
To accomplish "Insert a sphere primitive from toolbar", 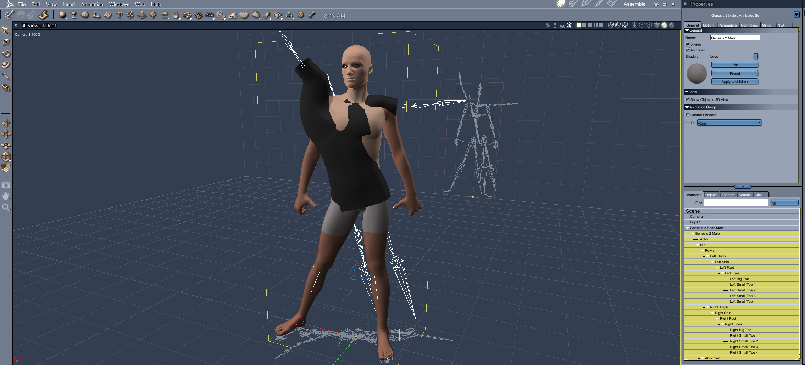I will 62,15.
